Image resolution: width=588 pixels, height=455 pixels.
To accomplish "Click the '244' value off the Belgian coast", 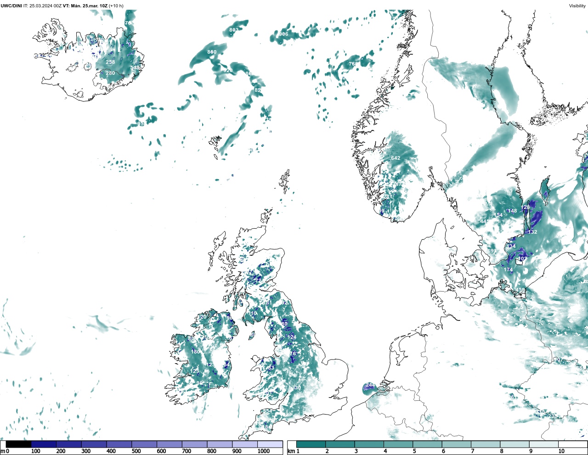I will pyautogui.click(x=370, y=385).
